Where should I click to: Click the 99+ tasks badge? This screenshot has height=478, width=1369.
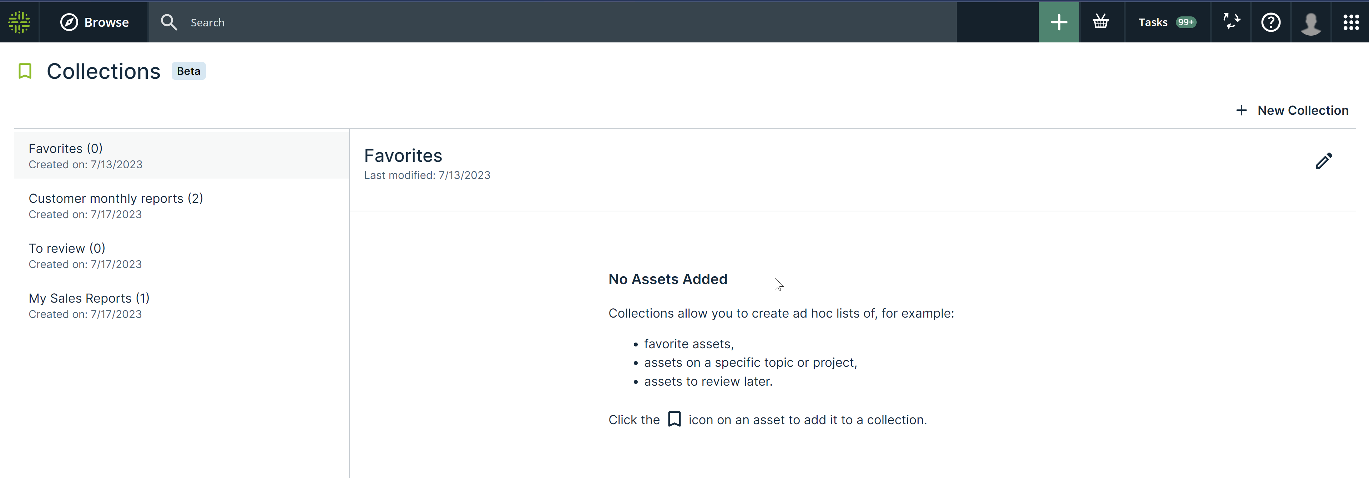1186,22
